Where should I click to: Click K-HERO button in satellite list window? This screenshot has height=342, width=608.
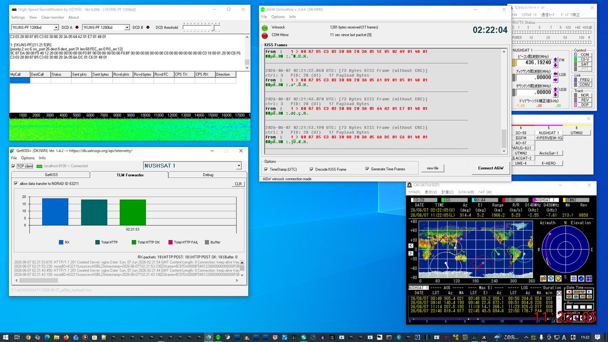coord(549,163)
